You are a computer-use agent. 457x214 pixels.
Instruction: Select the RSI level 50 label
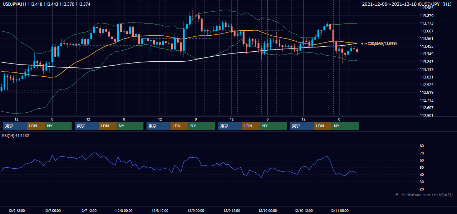[422, 167]
